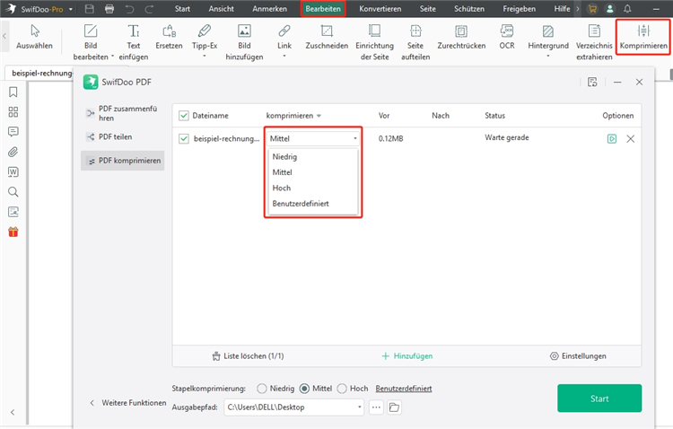Click the Komprimieren ribbon tool

point(643,37)
